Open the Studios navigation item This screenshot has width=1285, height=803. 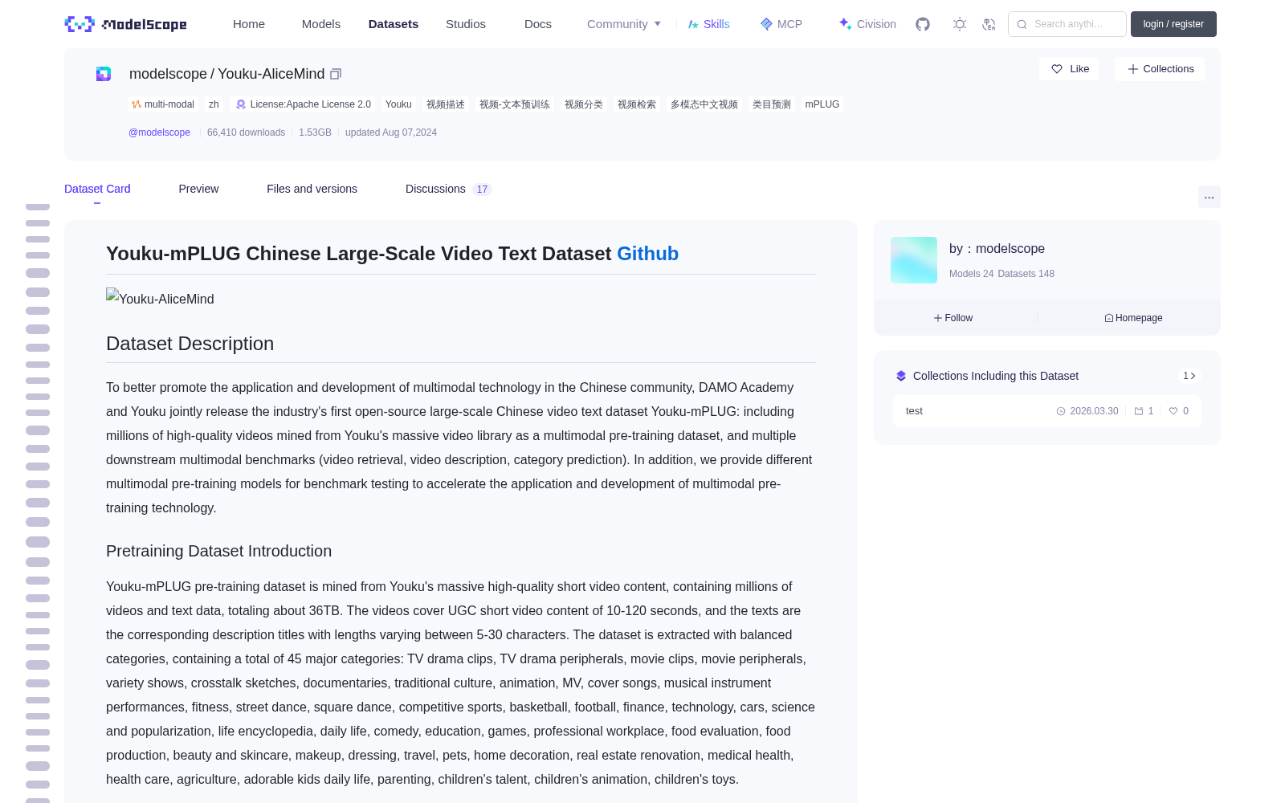point(466,24)
